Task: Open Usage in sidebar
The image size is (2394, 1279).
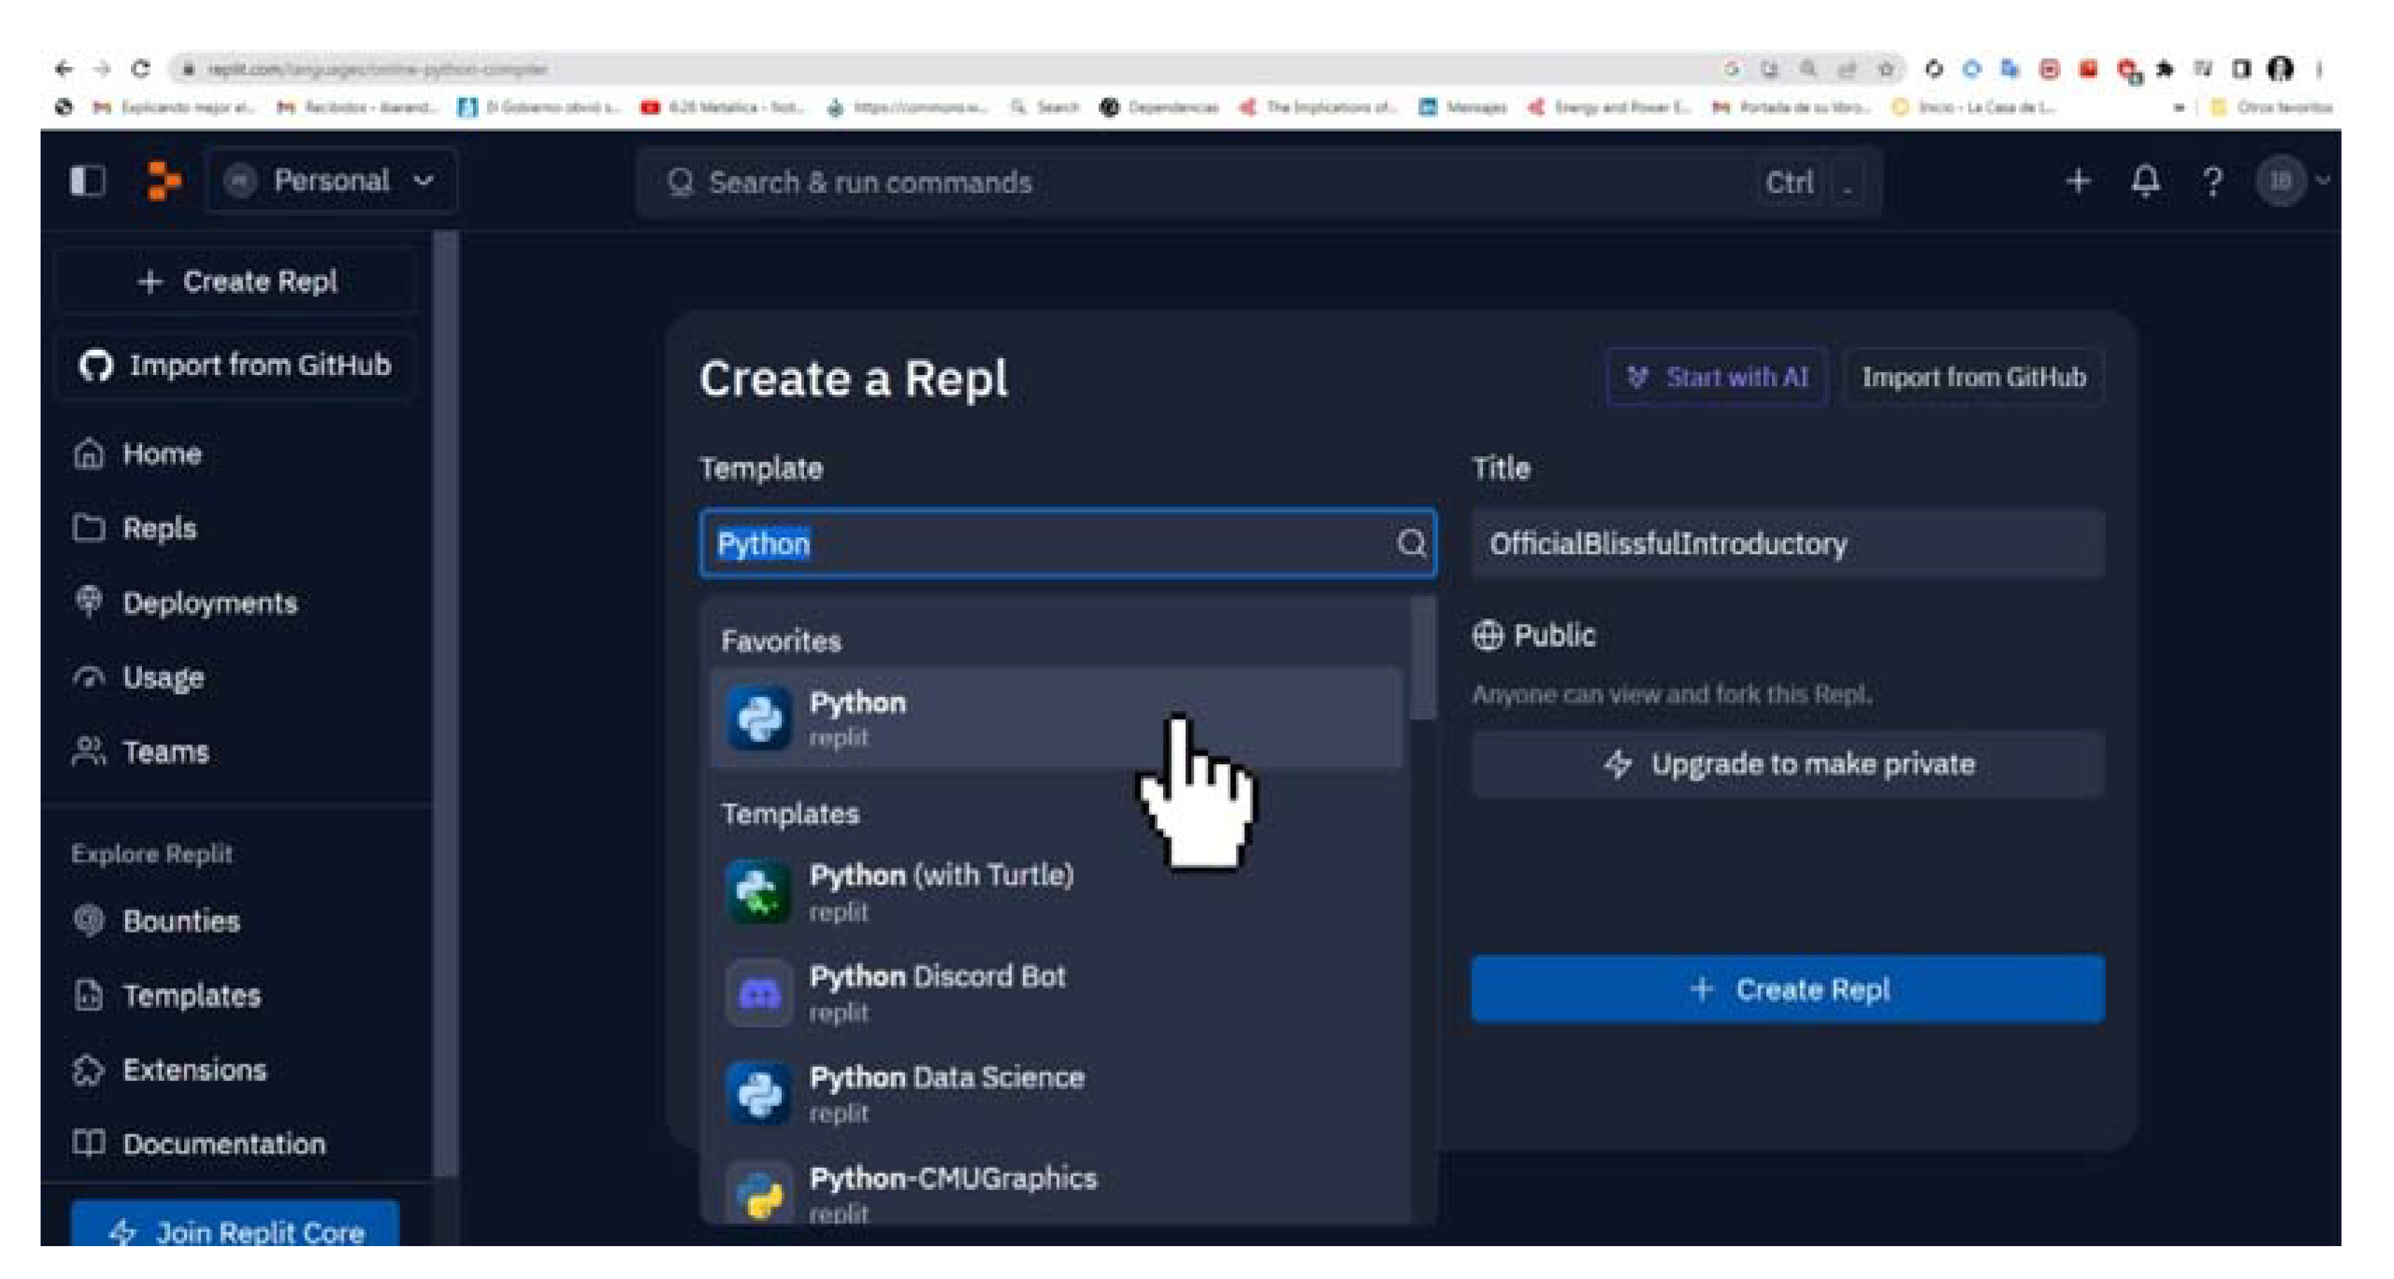Action: [x=162, y=677]
